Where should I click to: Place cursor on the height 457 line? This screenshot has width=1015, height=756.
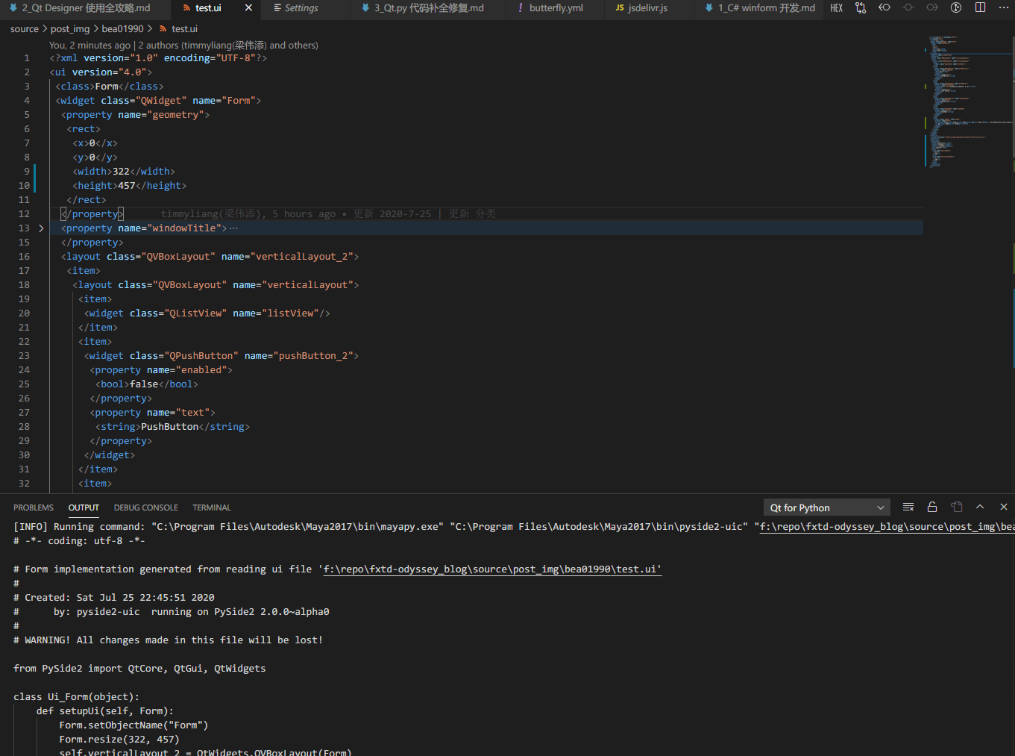pyautogui.click(x=130, y=186)
